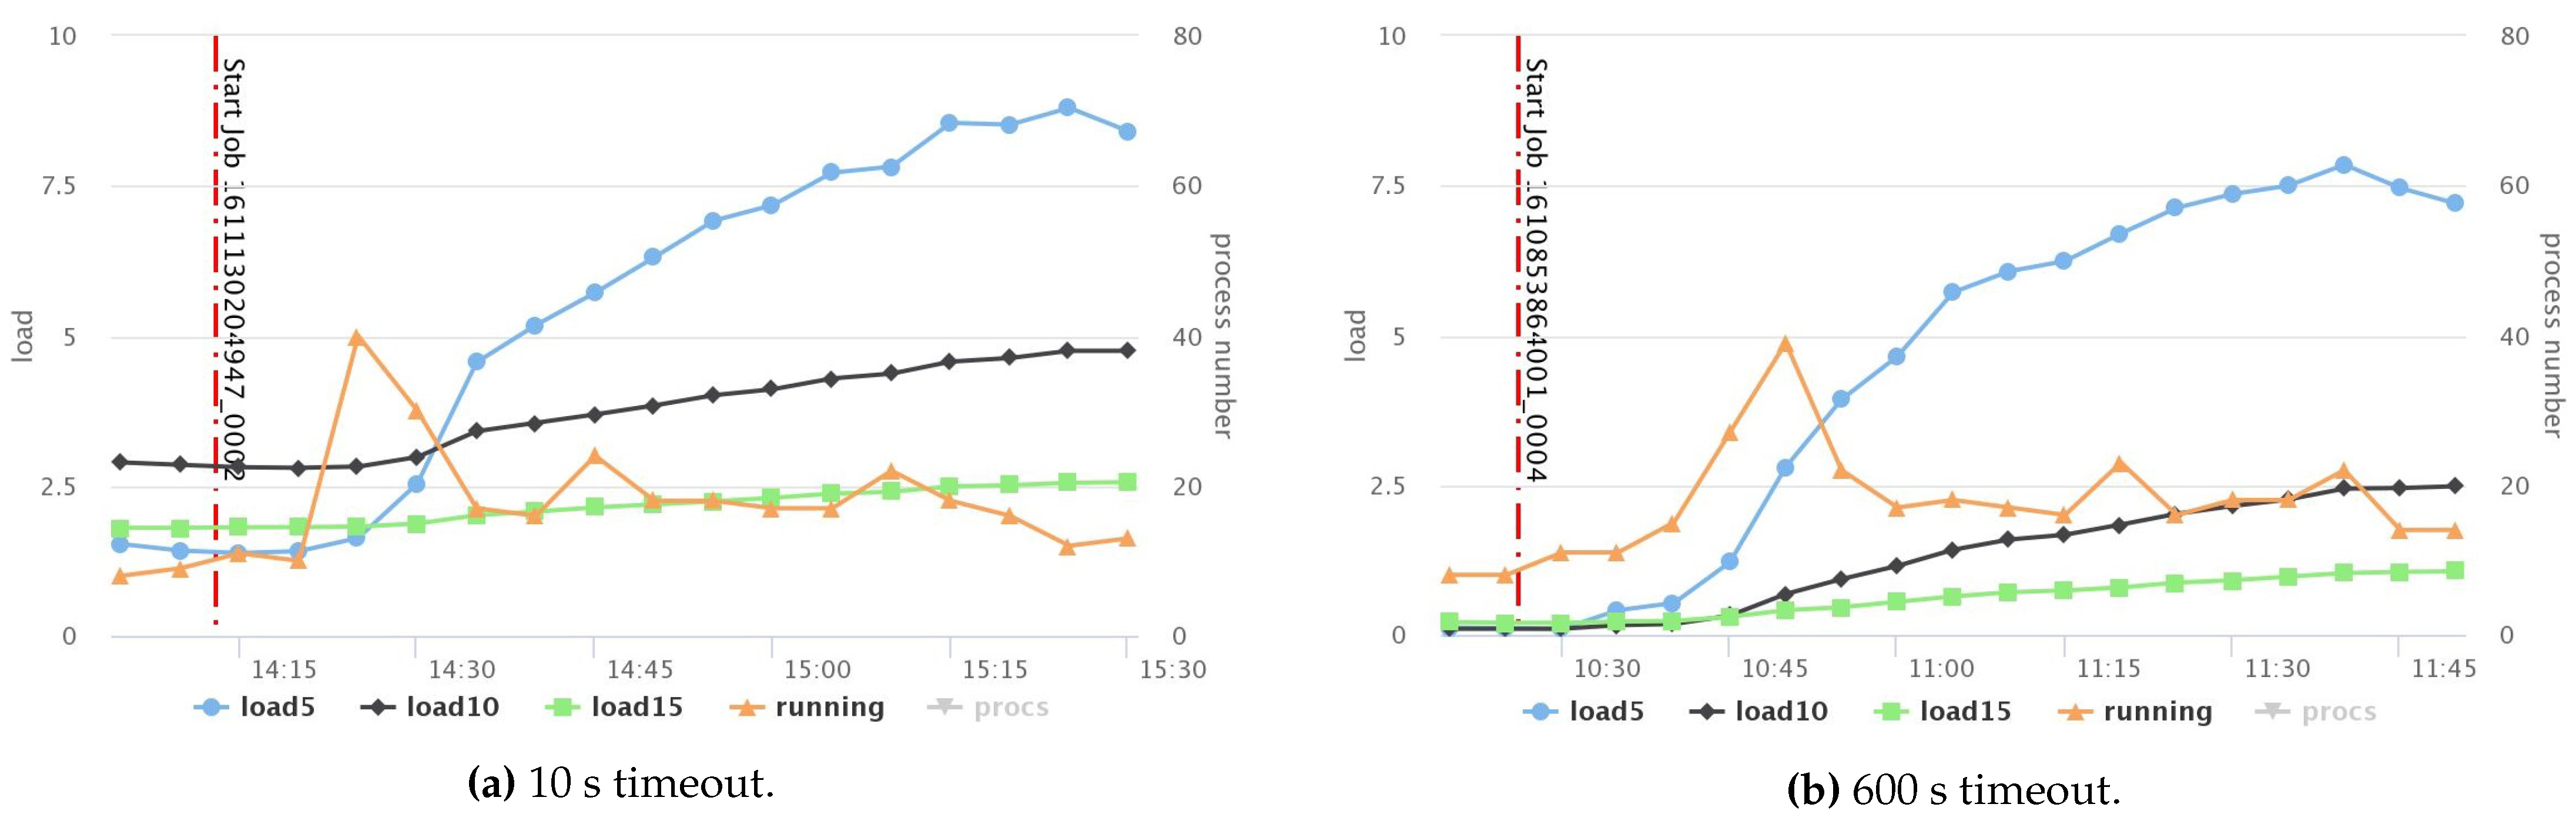Click highest load5 data point in 10 s chart
Viewport: 2576px width, 814px height.
point(1067,107)
